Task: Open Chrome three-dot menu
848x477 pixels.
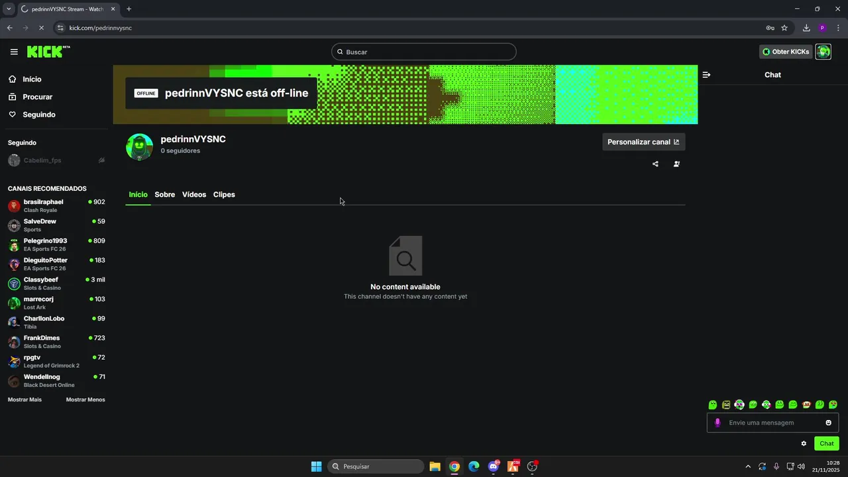Action: tap(838, 28)
